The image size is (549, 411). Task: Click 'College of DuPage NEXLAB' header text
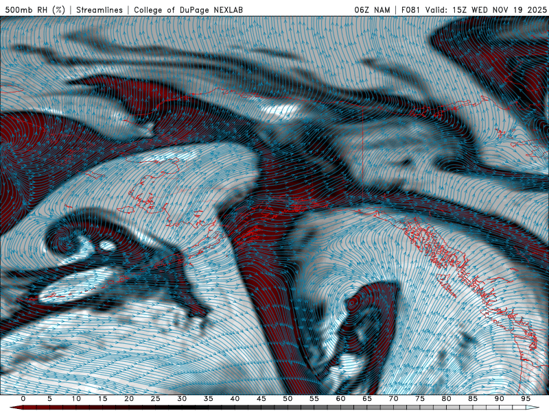pyautogui.click(x=188, y=10)
